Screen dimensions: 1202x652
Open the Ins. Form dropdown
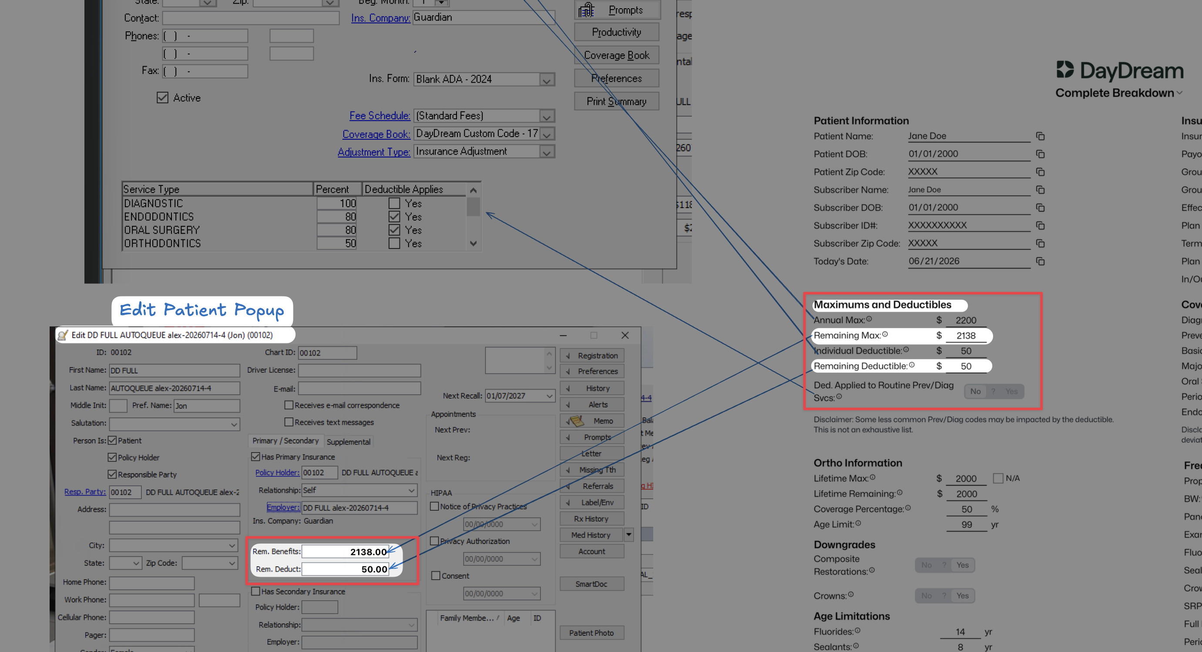coord(547,79)
